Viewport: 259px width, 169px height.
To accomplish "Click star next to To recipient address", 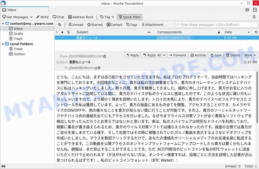I will [99, 68].
